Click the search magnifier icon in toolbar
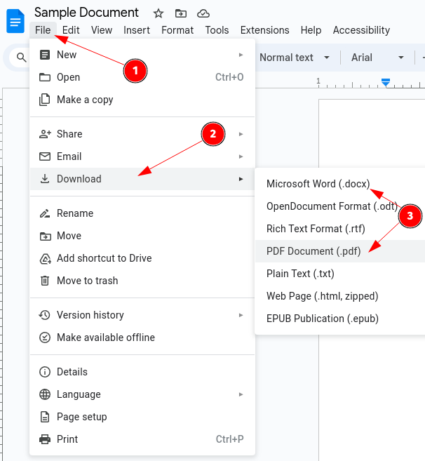Image resolution: width=425 pixels, height=461 pixels. click(x=21, y=58)
